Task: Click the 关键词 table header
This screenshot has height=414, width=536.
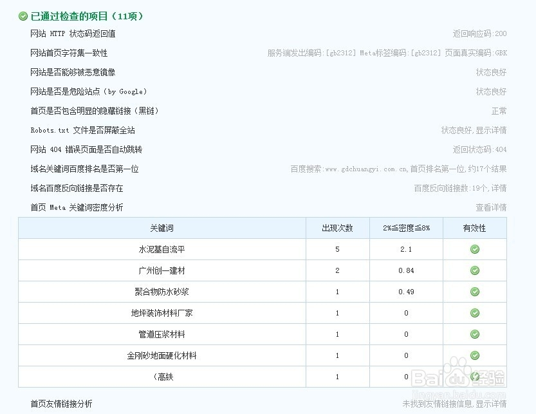Action: [162, 227]
